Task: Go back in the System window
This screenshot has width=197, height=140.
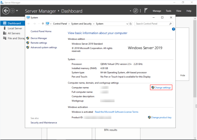Action: [29, 24]
